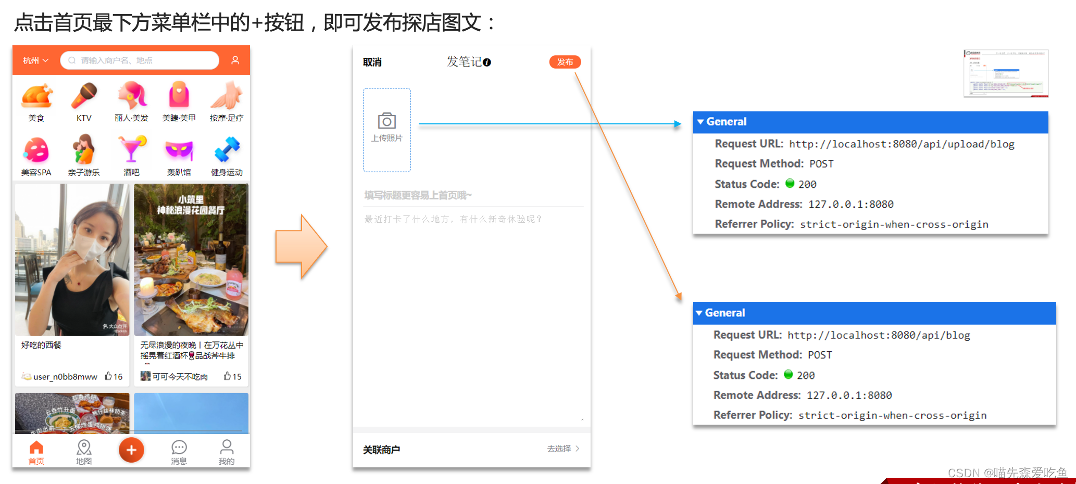Click the user profile icon in the orange header
This screenshot has height=484, width=1076.
tap(235, 60)
